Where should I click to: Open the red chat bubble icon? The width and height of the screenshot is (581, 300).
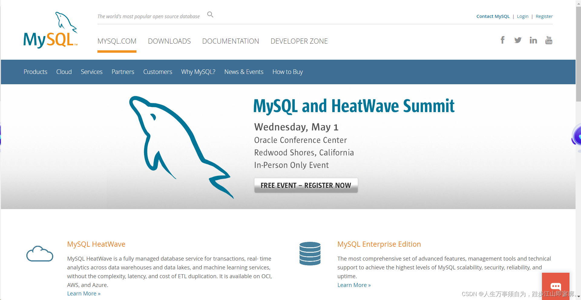pos(556,286)
